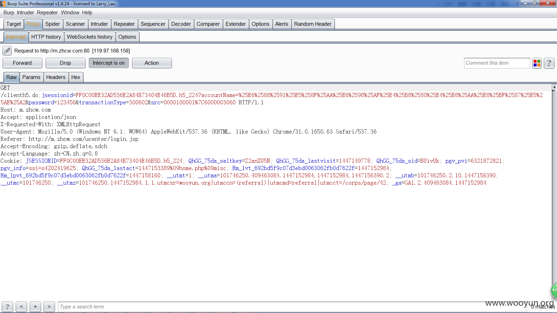Click the Referer header line

(x=70, y=139)
